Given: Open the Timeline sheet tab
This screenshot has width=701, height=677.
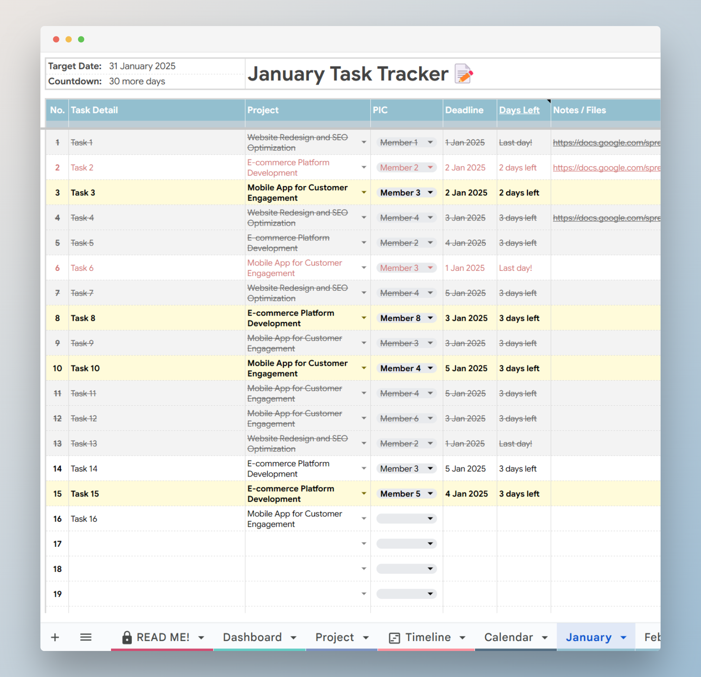Looking at the screenshot, I should pyautogui.click(x=428, y=637).
